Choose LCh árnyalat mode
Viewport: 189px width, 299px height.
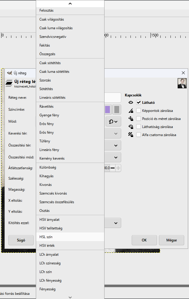coord(70,255)
